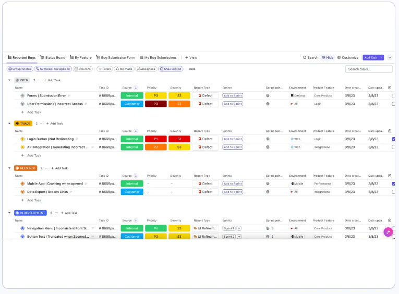Click Subtasks: Collapse all chip

click(53, 69)
